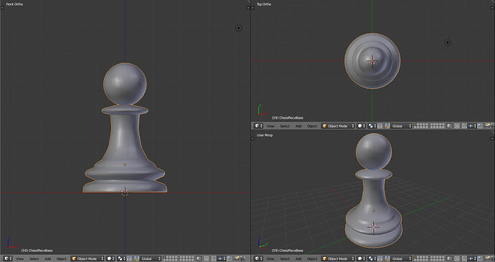Open Select menu in Top Ortho header

[x=285, y=126]
